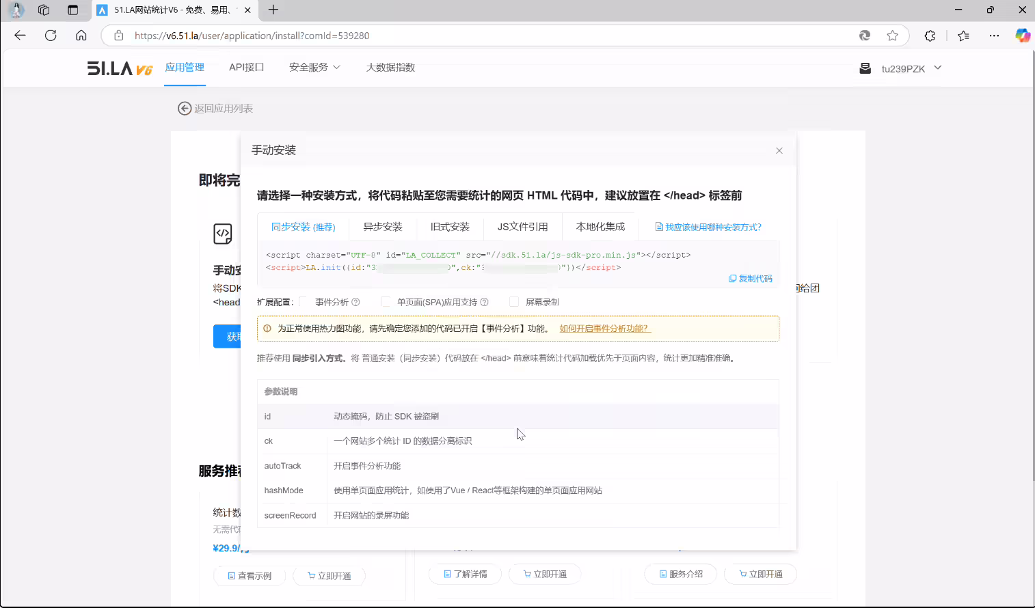Enable 单页面(SPA)应用支持 checkbox
Image resolution: width=1035 pixels, height=608 pixels.
pyautogui.click(x=386, y=302)
